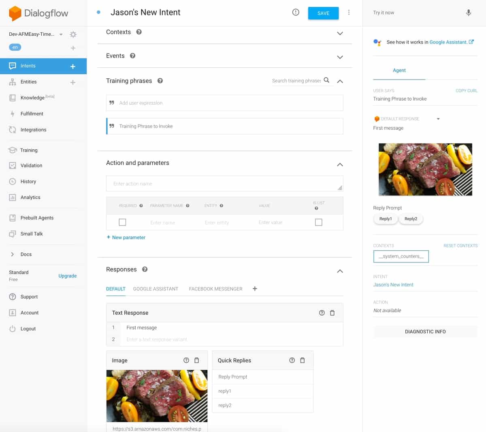Open the Google Assistant responses tab
This screenshot has width=486, height=432.
156,289
